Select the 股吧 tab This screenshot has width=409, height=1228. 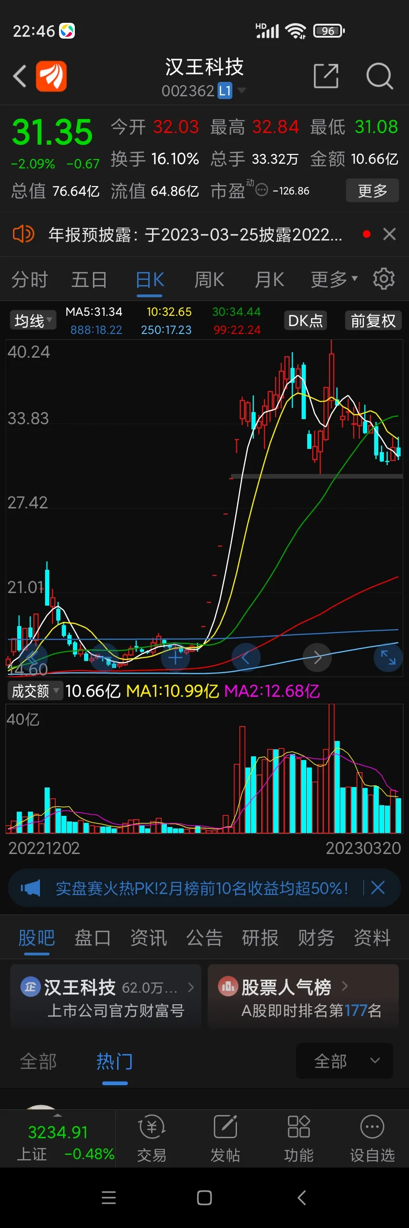pos(37,937)
